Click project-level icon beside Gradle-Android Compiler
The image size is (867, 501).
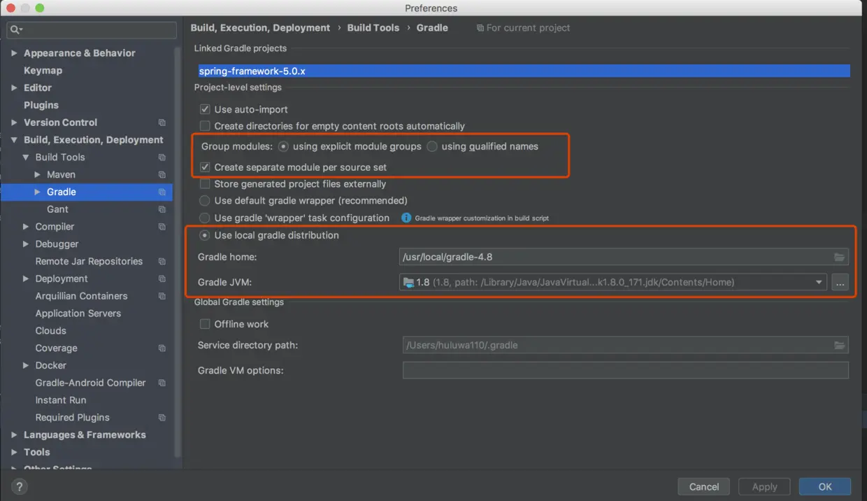(x=162, y=383)
